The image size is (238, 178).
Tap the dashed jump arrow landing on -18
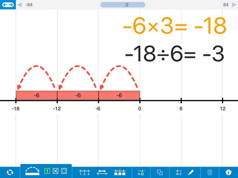pyautogui.click(x=36, y=77)
